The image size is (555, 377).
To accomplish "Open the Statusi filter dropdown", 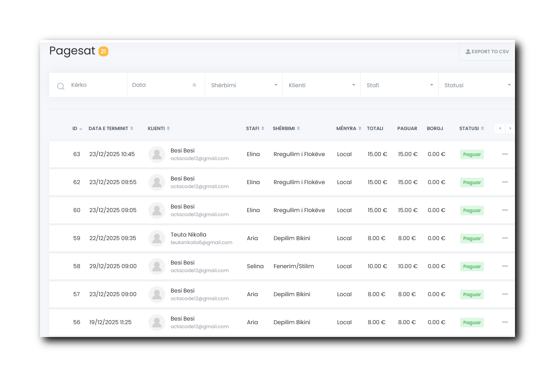I will coord(477,85).
